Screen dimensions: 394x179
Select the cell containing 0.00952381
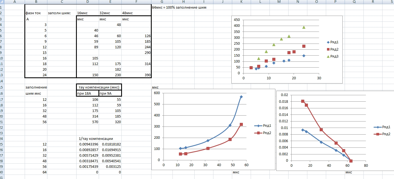click(x=110, y=156)
